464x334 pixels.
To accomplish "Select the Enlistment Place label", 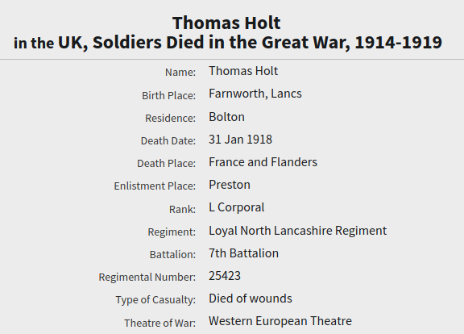I will pos(155,186).
